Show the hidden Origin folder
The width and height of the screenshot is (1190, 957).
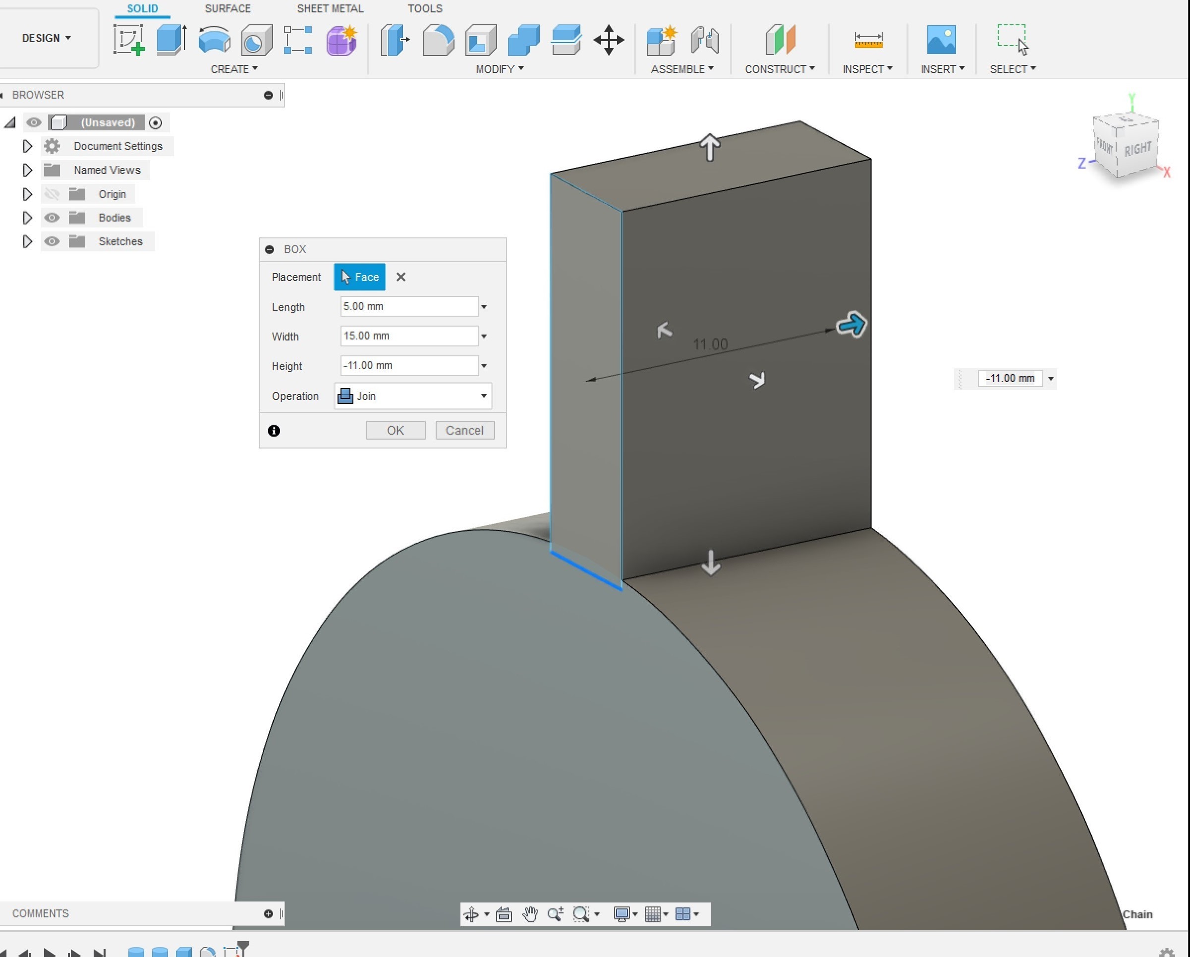pos(52,194)
